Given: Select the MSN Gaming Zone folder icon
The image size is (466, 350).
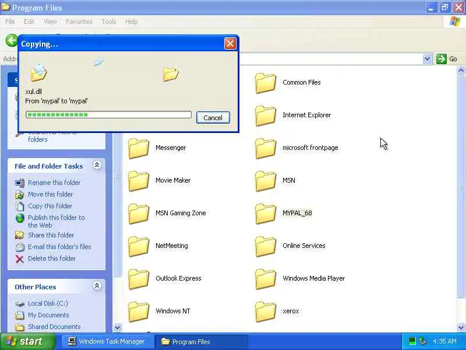Looking at the screenshot, I should (x=139, y=214).
